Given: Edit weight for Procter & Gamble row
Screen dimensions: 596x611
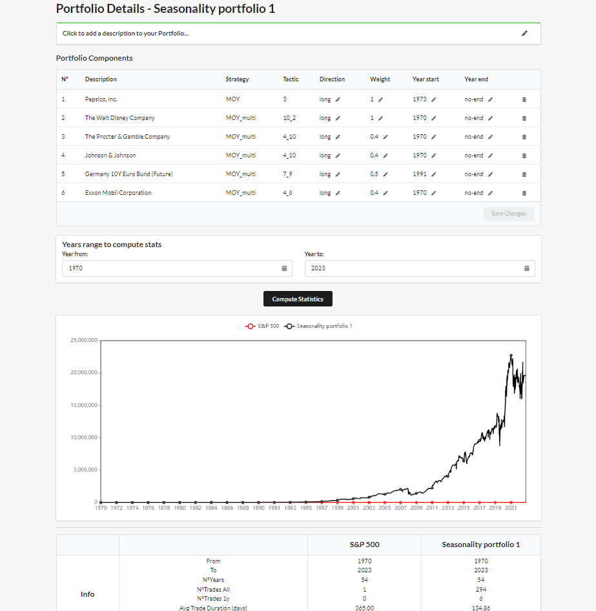Looking at the screenshot, I should [385, 137].
